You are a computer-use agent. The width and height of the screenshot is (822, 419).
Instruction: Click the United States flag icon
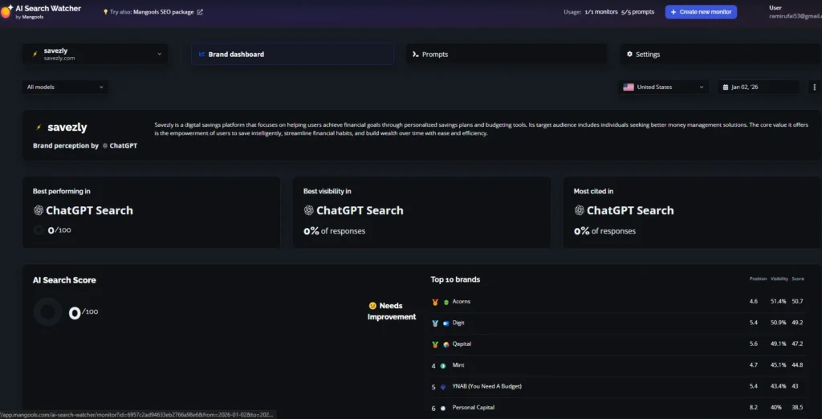click(628, 87)
